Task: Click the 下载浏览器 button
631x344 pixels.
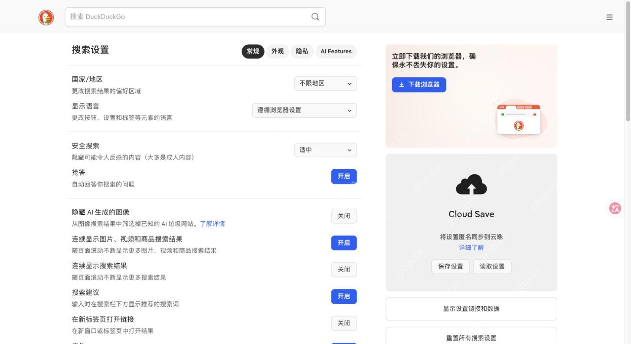Action: pyautogui.click(x=419, y=85)
